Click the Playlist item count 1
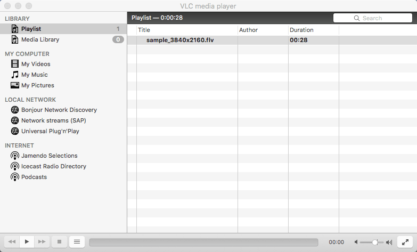 click(x=118, y=29)
